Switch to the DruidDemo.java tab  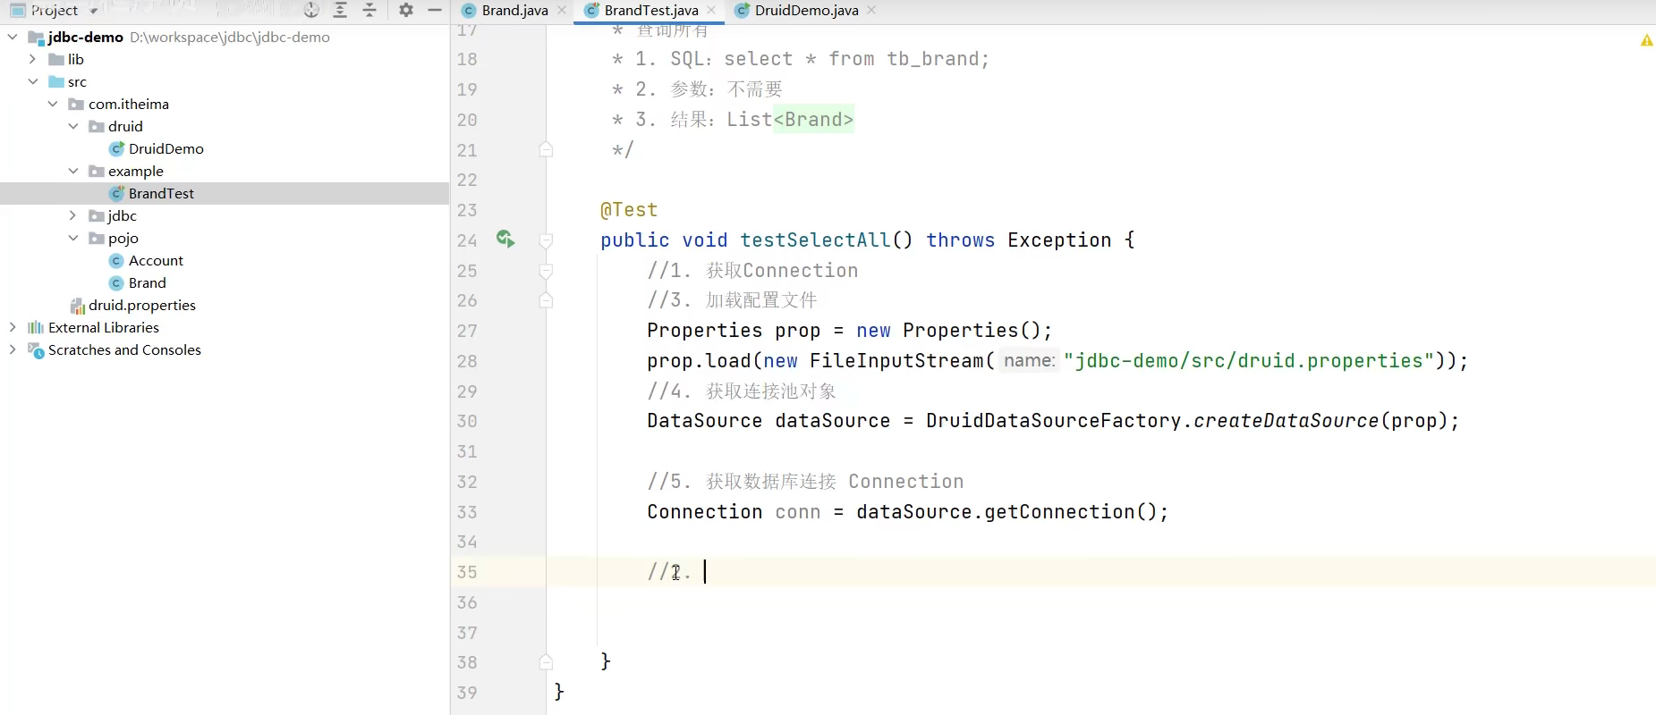(x=806, y=11)
